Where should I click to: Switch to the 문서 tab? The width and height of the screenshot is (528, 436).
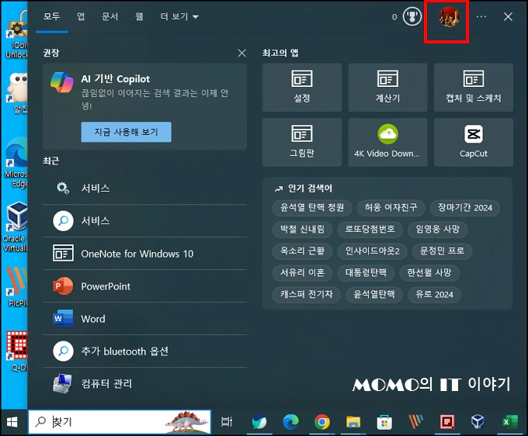(109, 16)
